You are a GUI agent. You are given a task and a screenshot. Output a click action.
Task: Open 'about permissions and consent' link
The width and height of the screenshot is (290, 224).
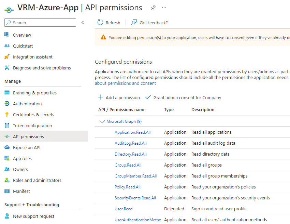pyautogui.click(x=125, y=83)
